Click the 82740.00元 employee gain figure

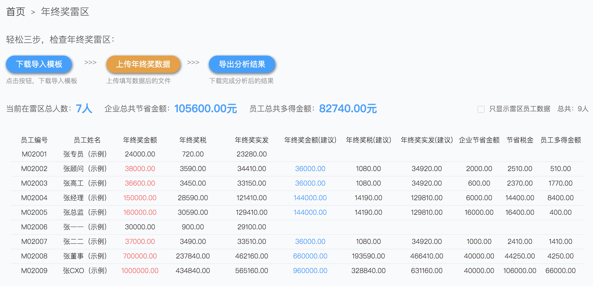[x=348, y=109]
